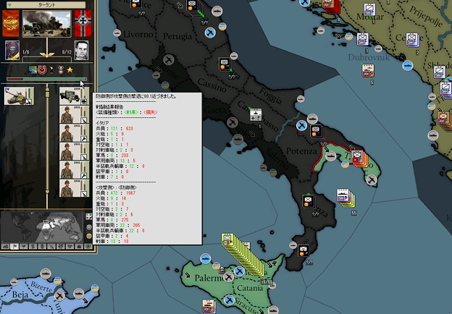The height and width of the screenshot is (314, 452).
Task: Switch to the political map mode with flag icon
Action: click(14, 247)
